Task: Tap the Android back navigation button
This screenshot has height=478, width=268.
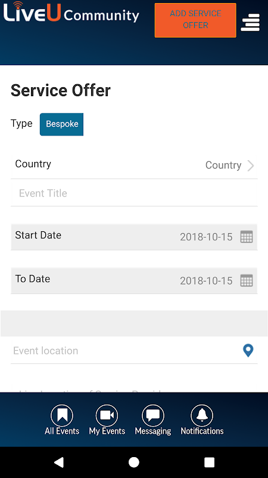Action: [x=58, y=462]
